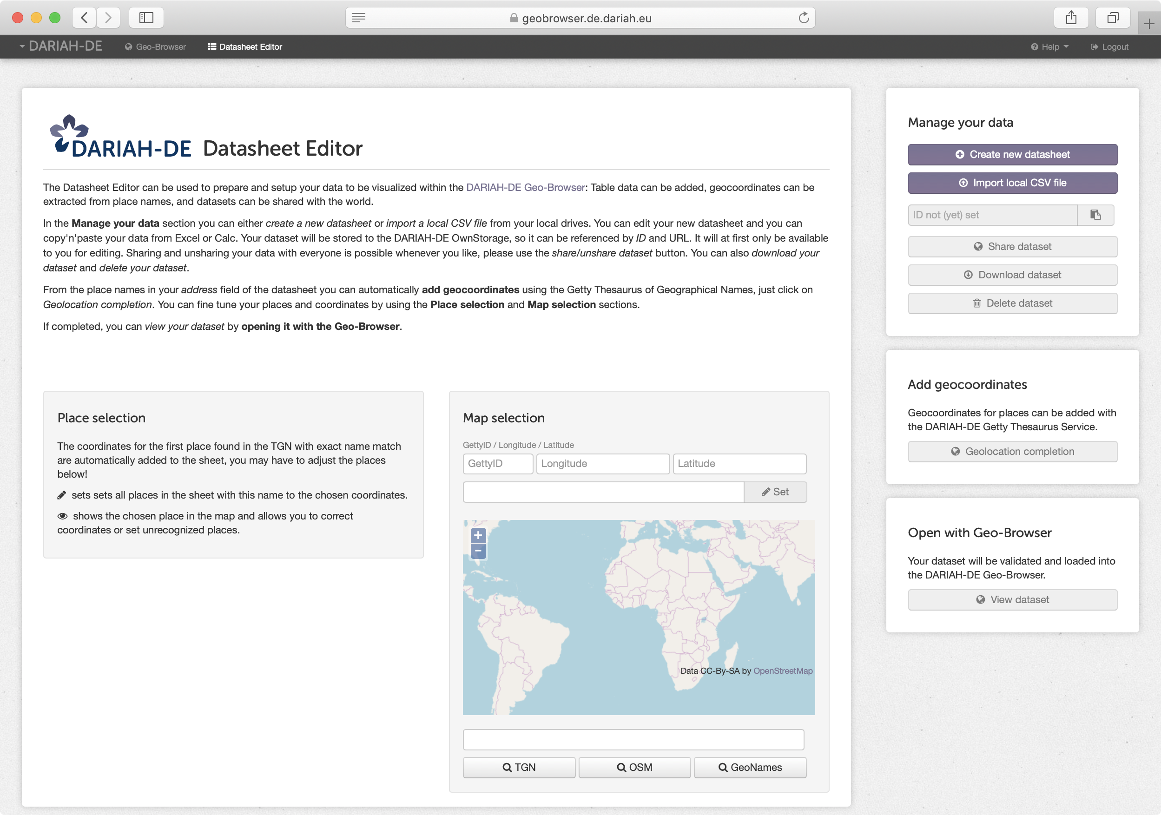The image size is (1161, 815).
Task: Click the View dataset button
Action: pyautogui.click(x=1012, y=599)
